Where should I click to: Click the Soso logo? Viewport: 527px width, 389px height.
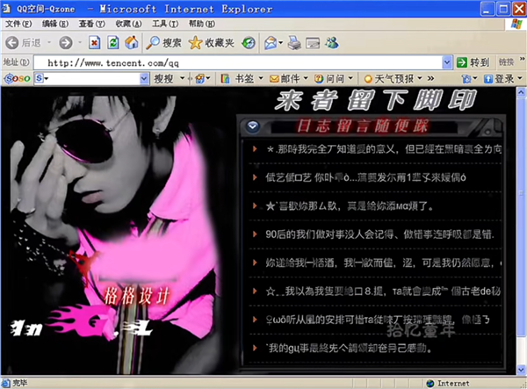tap(18, 79)
